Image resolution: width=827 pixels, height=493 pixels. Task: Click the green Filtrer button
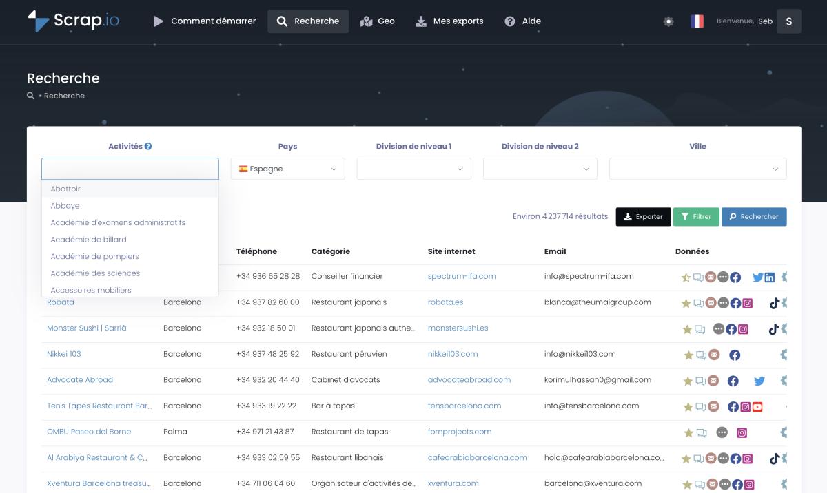(x=696, y=216)
